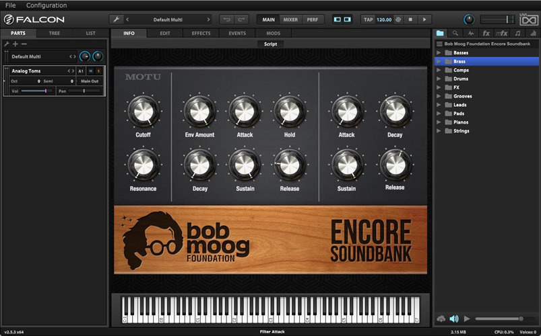The width and height of the screenshot is (541, 336).
Task: Toggle the browser auto-play speaker icon
Action: [x=454, y=319]
